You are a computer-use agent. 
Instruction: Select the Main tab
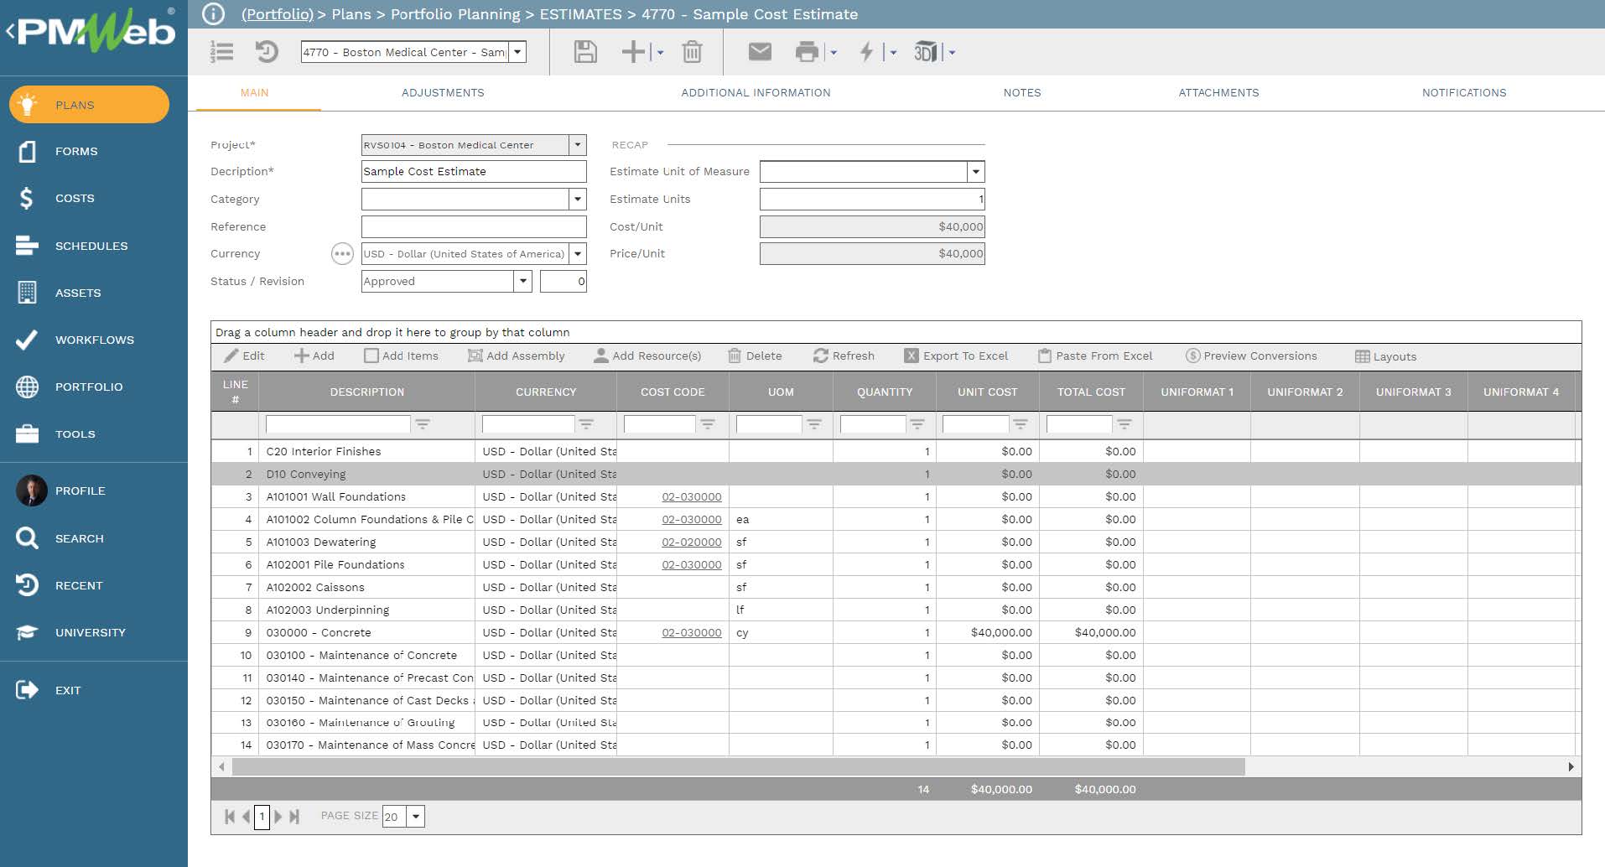pyautogui.click(x=255, y=92)
